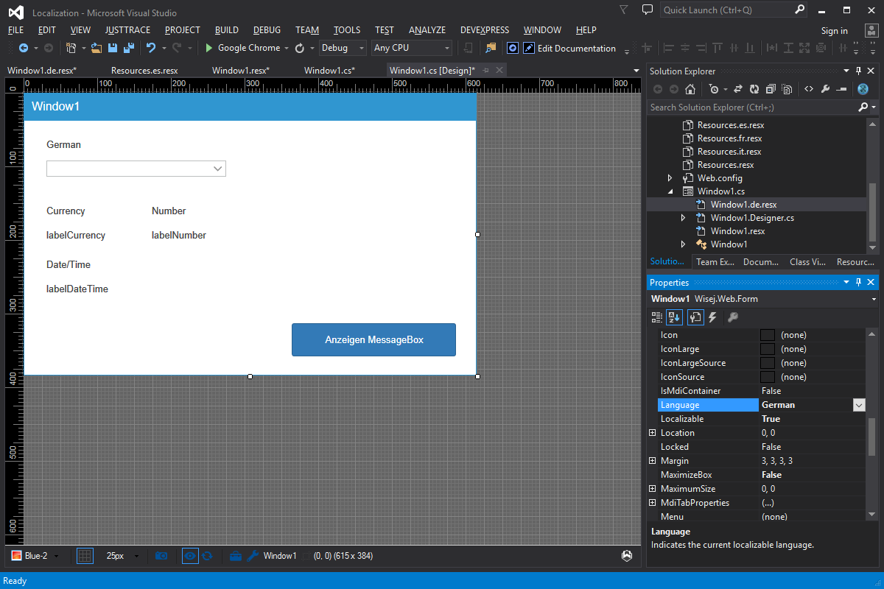Toggle Categorized view in Properties panel
The width and height of the screenshot is (884, 589).
(x=657, y=317)
